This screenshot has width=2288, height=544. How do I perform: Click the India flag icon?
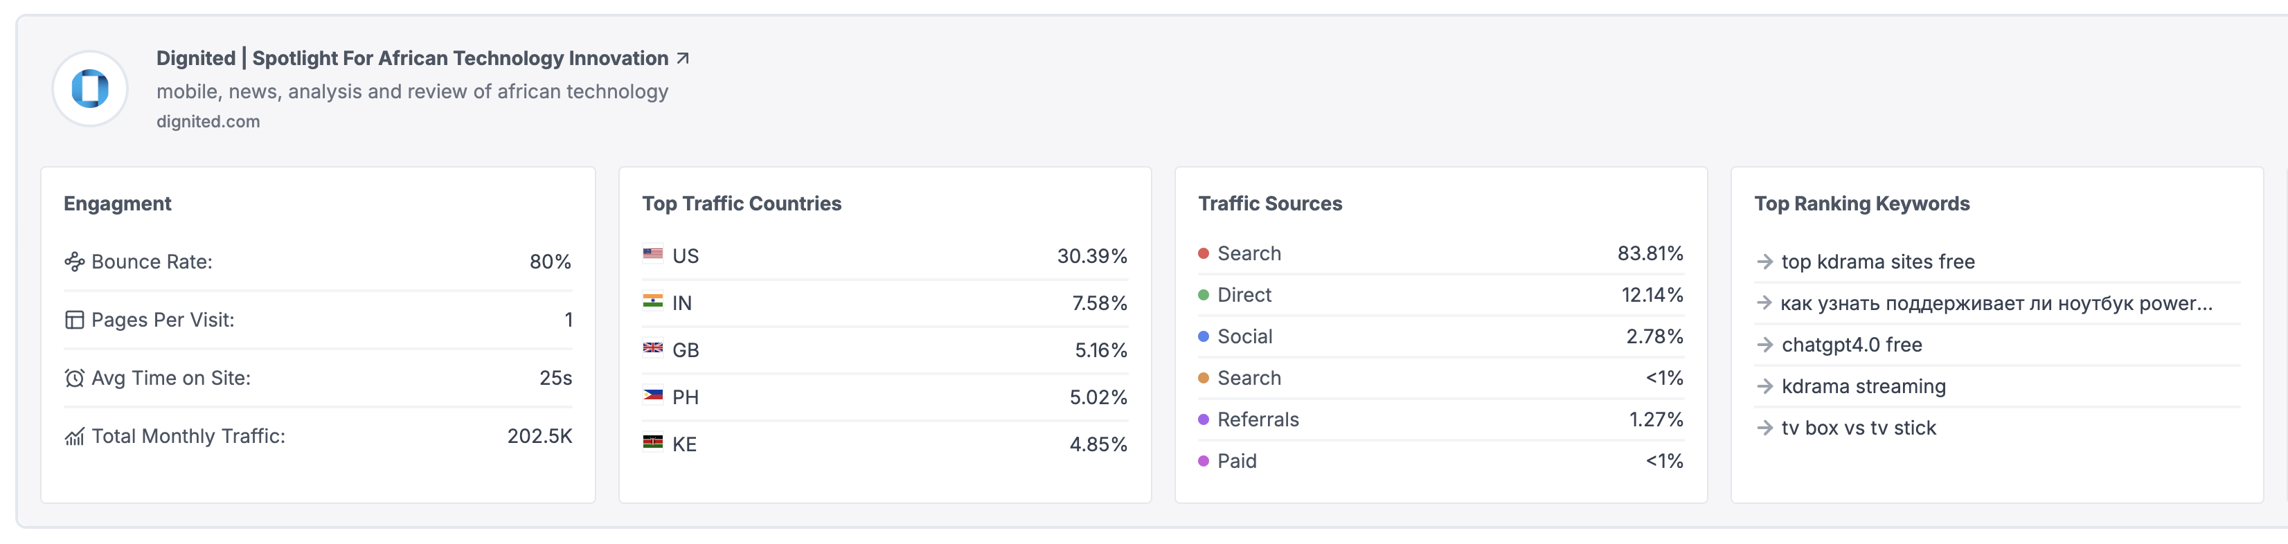point(653,301)
